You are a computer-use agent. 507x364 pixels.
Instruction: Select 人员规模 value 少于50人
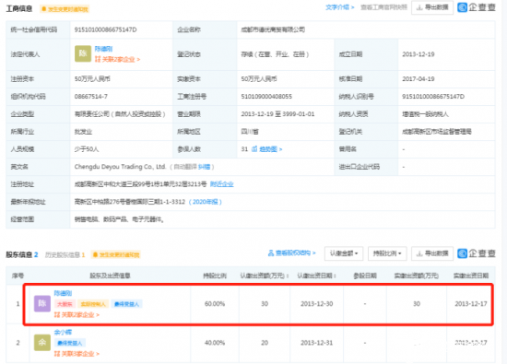[87, 149]
